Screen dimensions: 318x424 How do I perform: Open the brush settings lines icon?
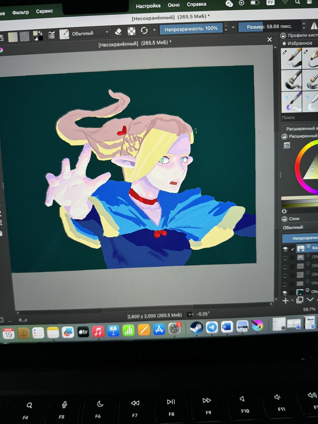[x=52, y=35]
